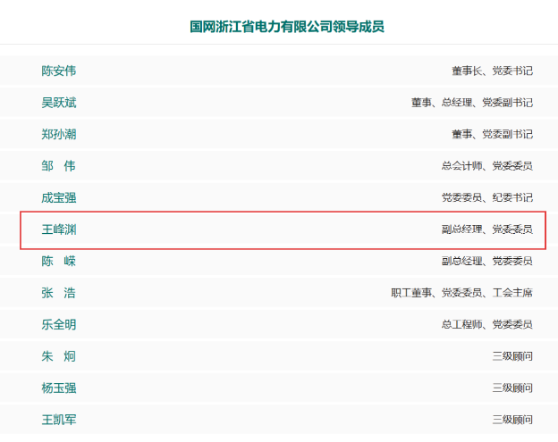Open the name link 杨玉强
Screen dimensions: 558x442
59,388
